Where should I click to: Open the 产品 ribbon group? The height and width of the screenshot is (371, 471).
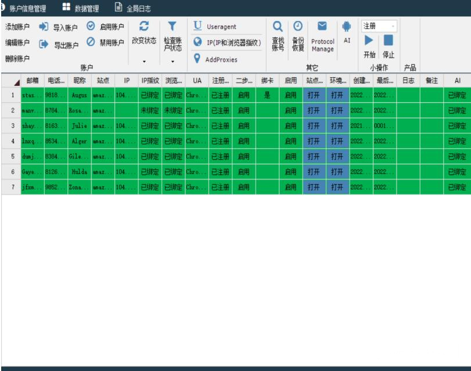tap(410, 67)
